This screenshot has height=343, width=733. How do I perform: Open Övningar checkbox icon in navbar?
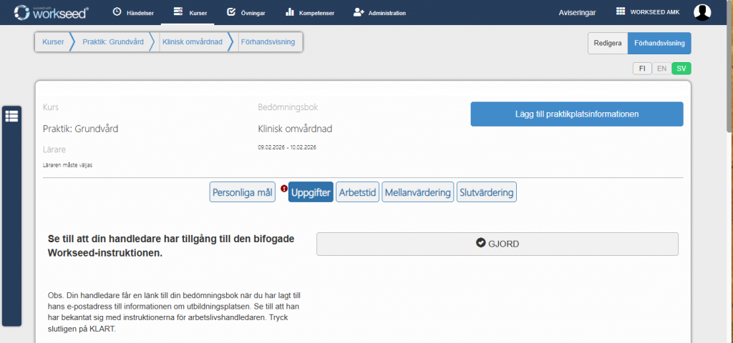pos(230,12)
